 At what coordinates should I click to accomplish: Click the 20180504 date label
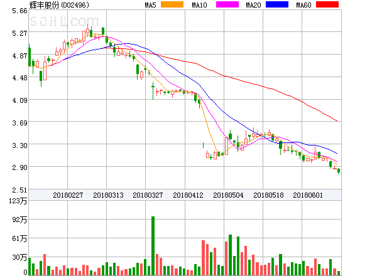(x=228, y=195)
